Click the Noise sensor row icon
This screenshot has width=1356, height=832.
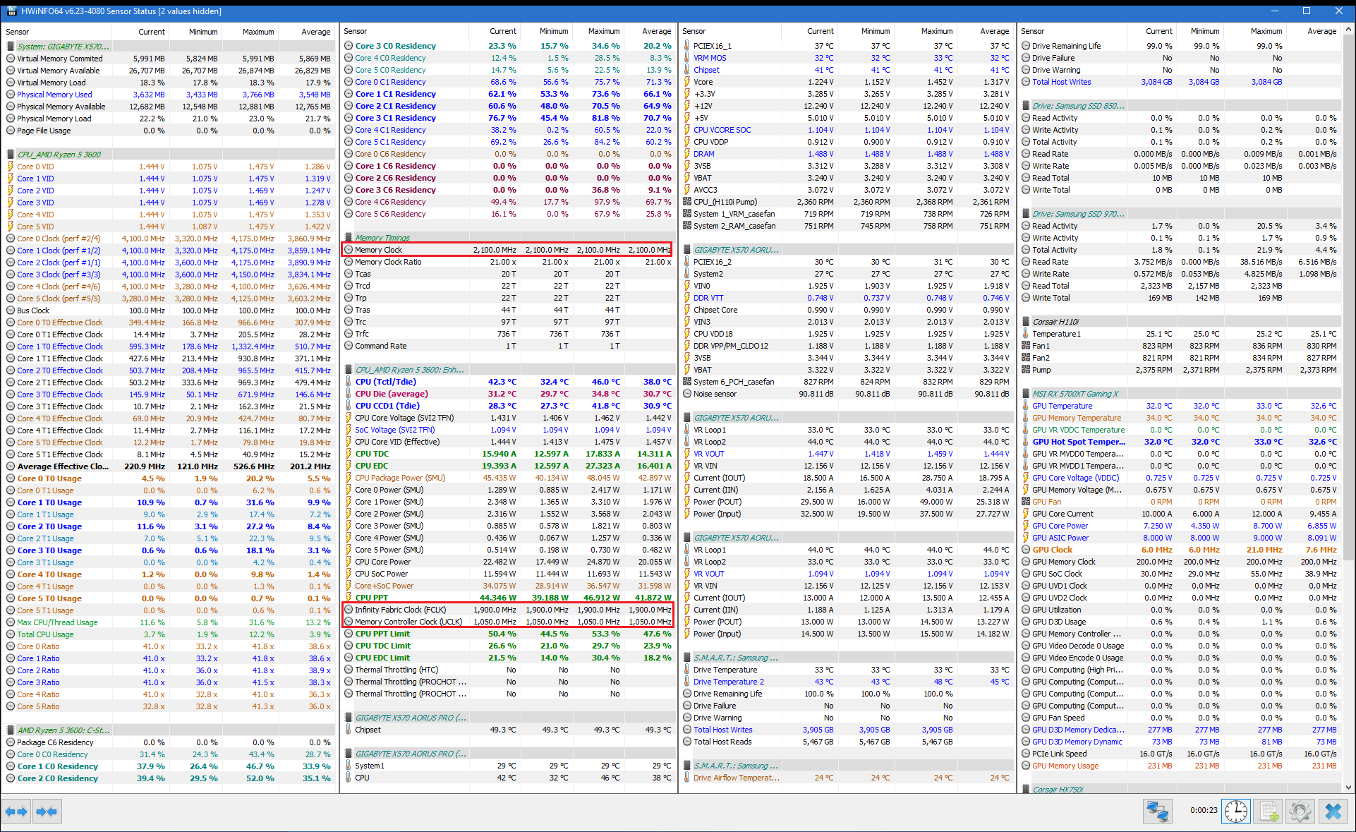pyautogui.click(x=687, y=394)
